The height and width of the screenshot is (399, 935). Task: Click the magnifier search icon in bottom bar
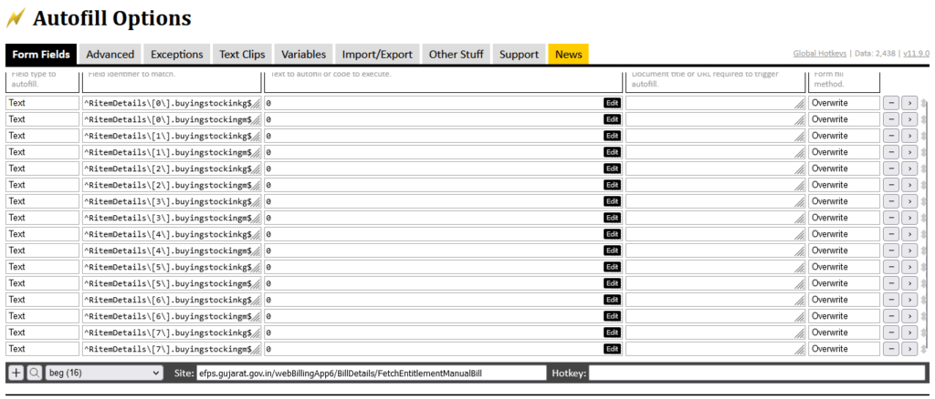pyautogui.click(x=34, y=373)
